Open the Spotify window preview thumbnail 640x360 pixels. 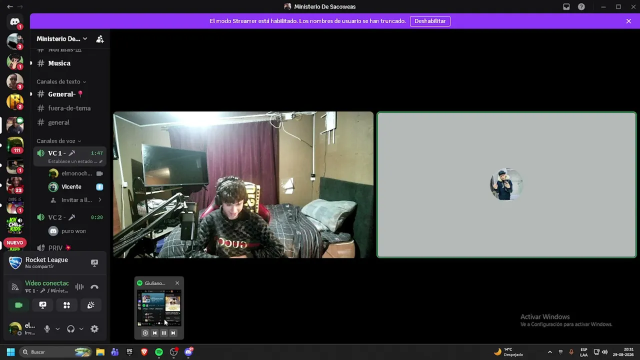point(159,308)
